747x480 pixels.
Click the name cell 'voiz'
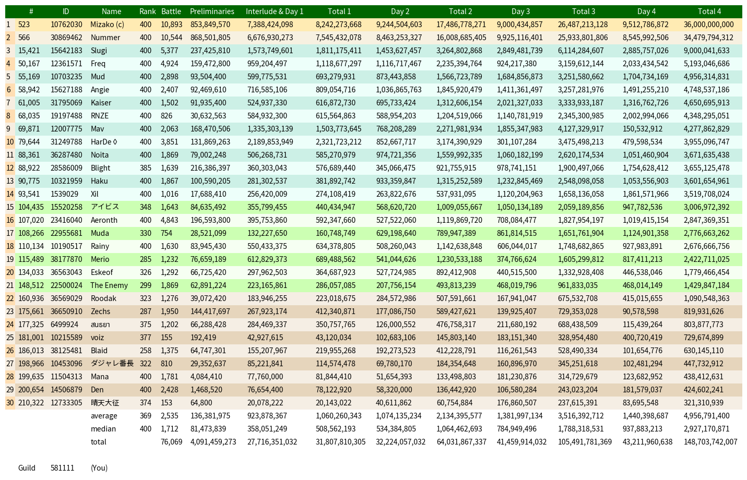pos(97,338)
